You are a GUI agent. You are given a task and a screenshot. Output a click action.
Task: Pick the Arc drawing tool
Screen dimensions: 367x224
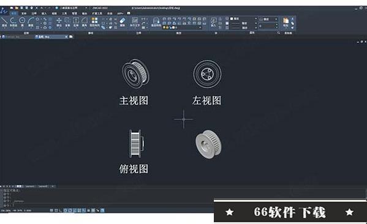tap(31, 22)
